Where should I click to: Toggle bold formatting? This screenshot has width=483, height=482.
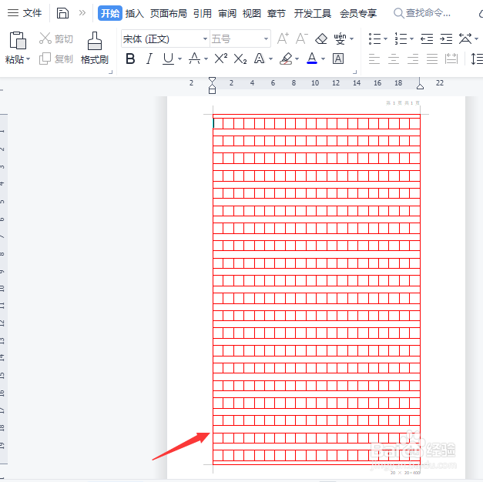tap(130, 59)
